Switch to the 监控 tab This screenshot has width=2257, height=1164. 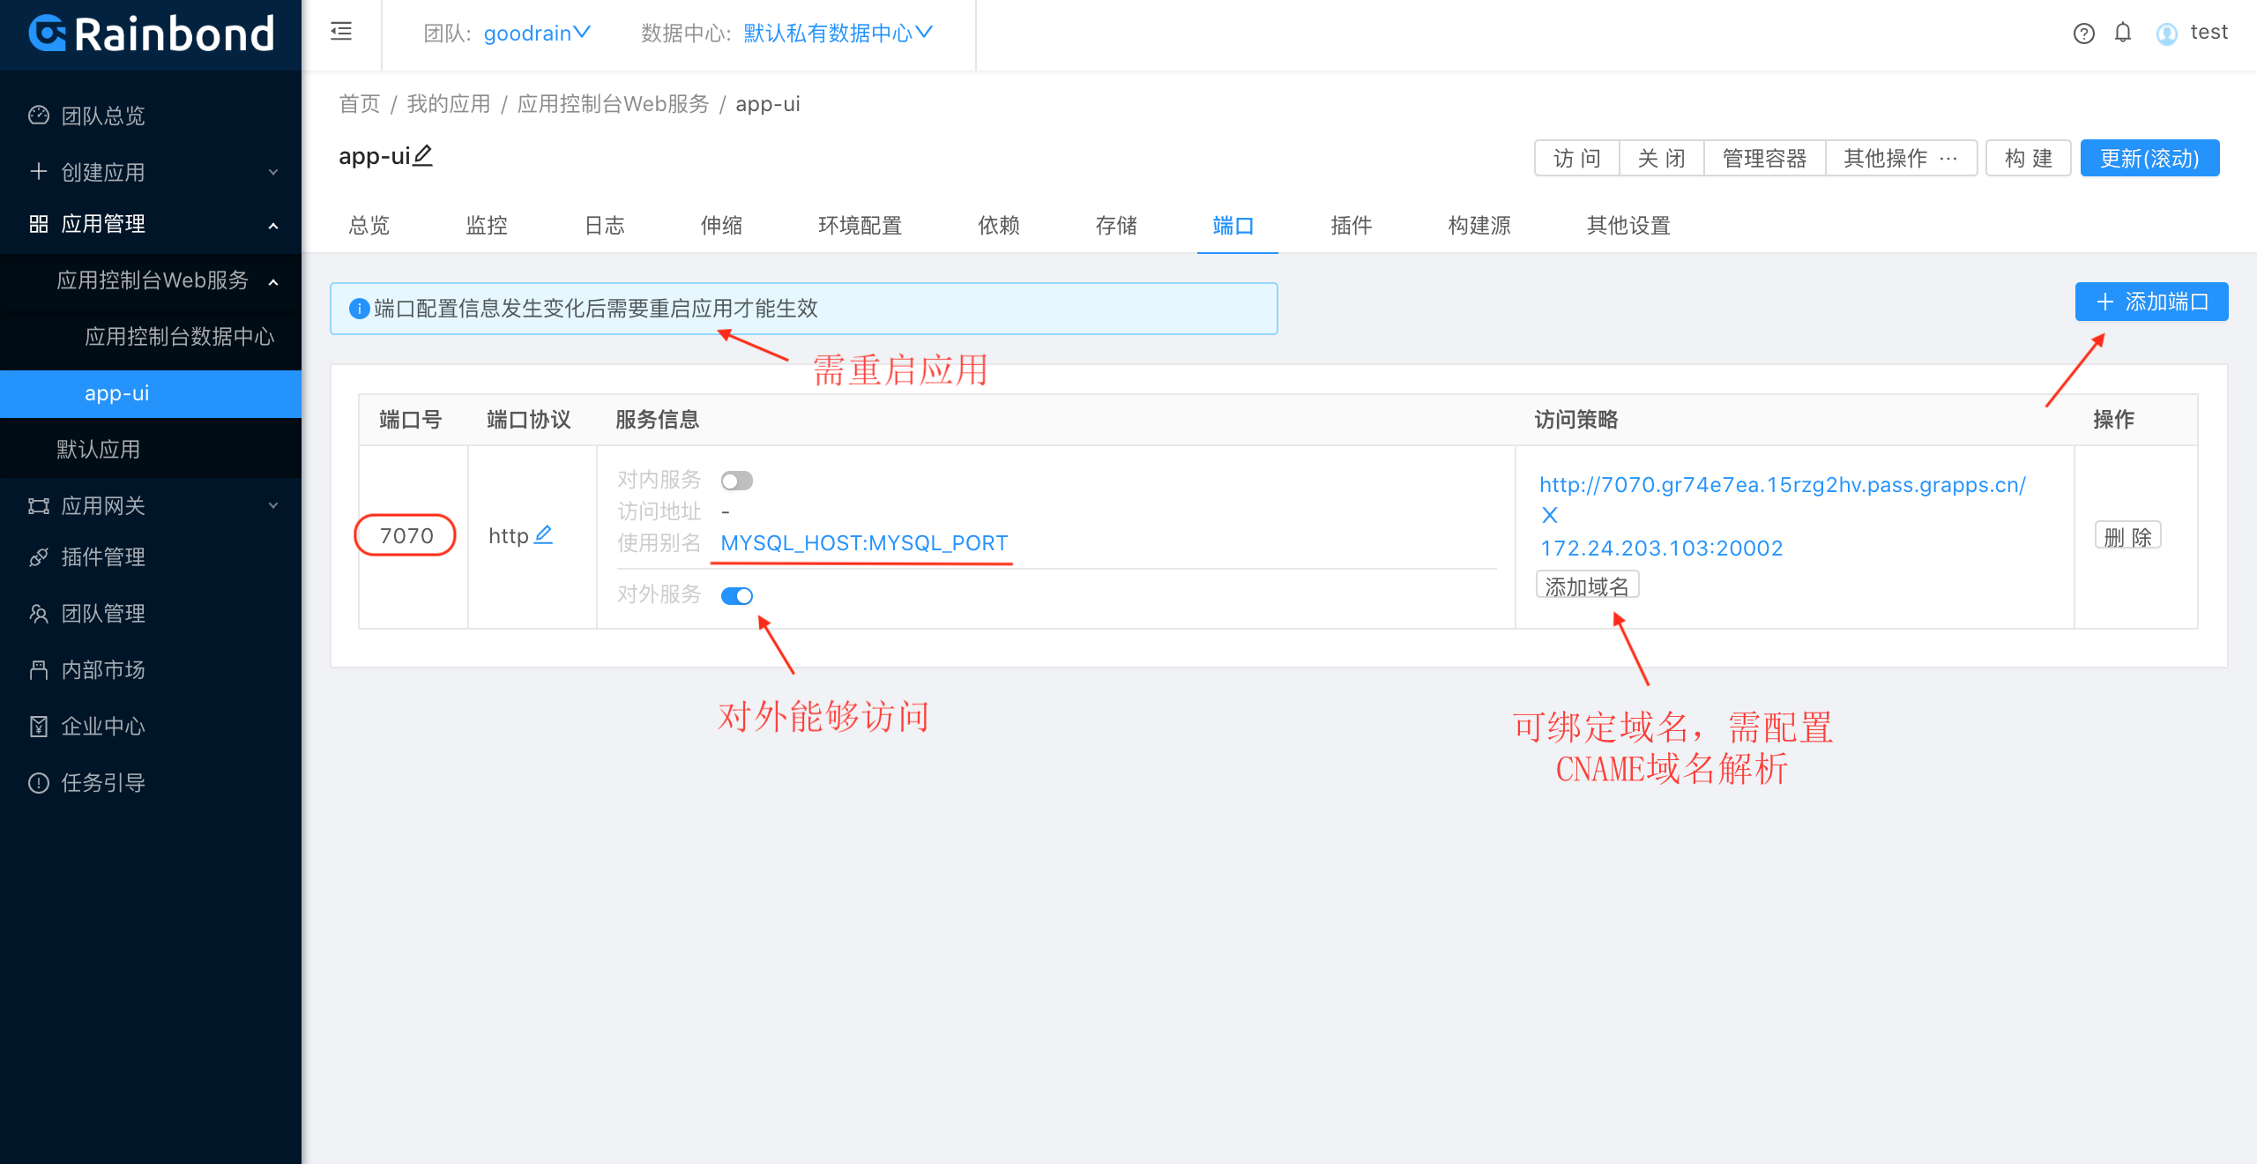point(487,226)
